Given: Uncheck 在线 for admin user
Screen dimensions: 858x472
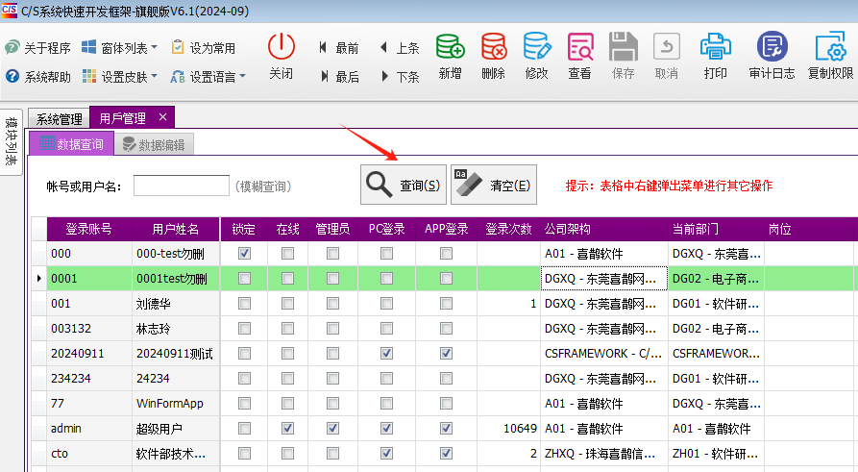Looking at the screenshot, I should pos(287,428).
